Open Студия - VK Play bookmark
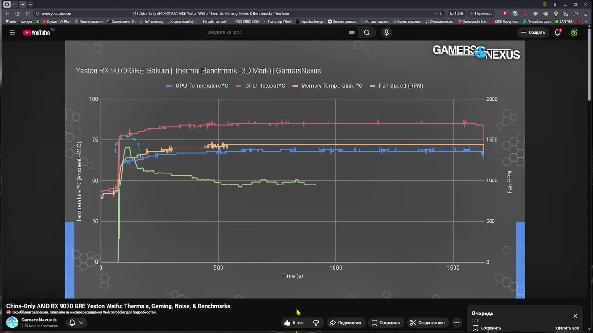Screen dimensions: 593x333 tap(57, 21)
